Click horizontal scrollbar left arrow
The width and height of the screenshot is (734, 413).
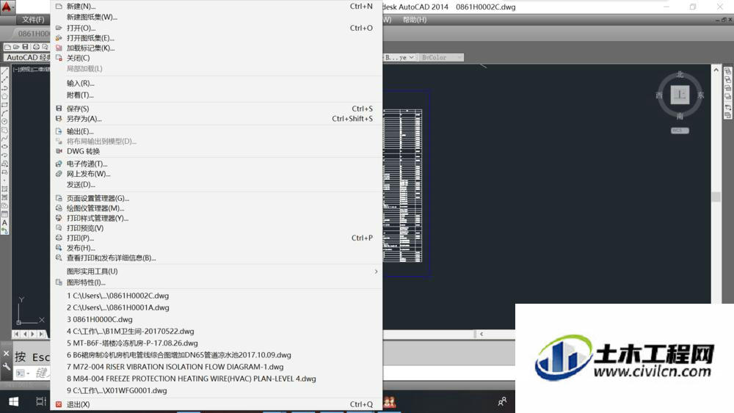[x=482, y=334]
